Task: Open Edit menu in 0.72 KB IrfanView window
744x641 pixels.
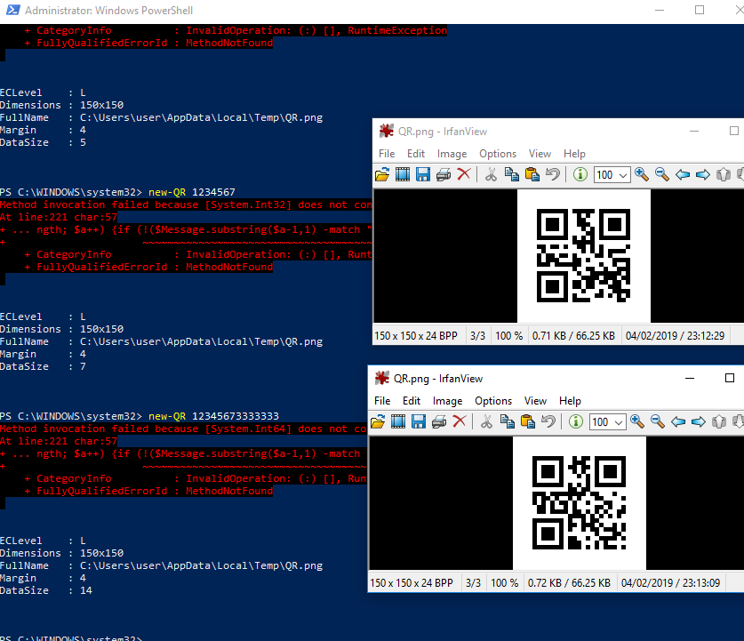Action: (412, 401)
